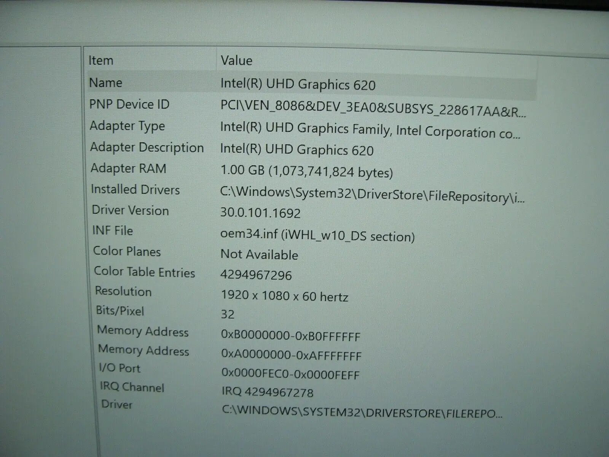This screenshot has width=609, height=457.
Task: Select the 'Not Available' value
Action: coord(259,254)
